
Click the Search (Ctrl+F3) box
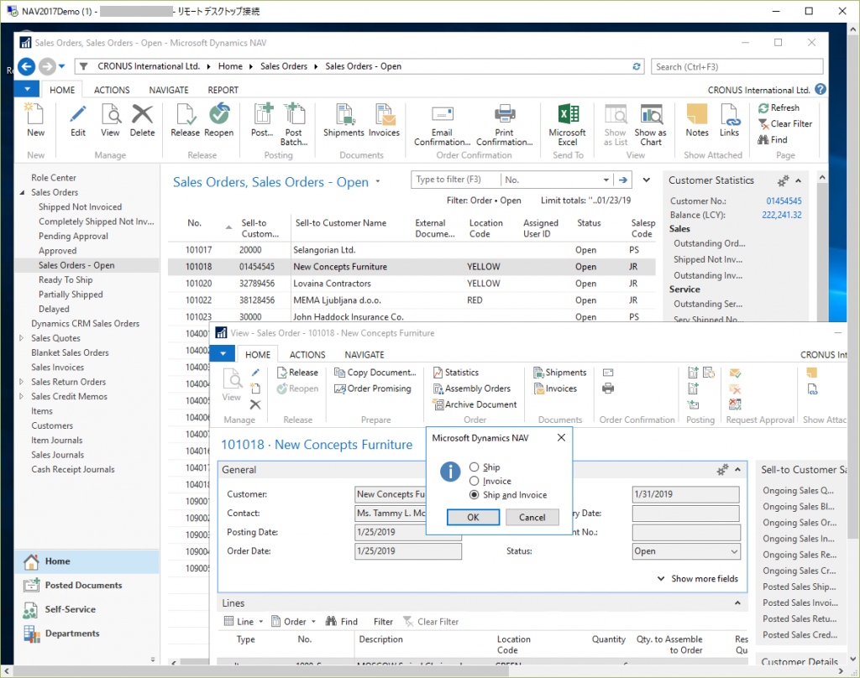pyautogui.click(x=737, y=67)
